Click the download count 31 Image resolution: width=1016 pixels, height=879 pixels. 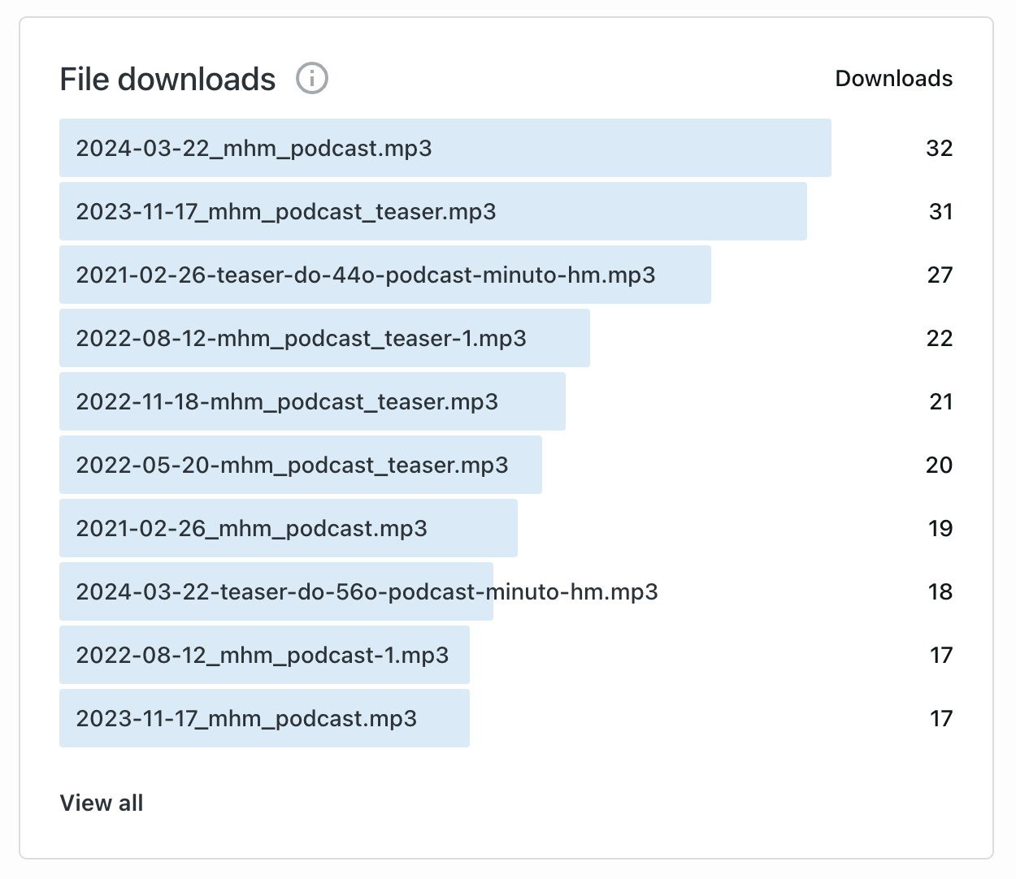[x=940, y=212]
